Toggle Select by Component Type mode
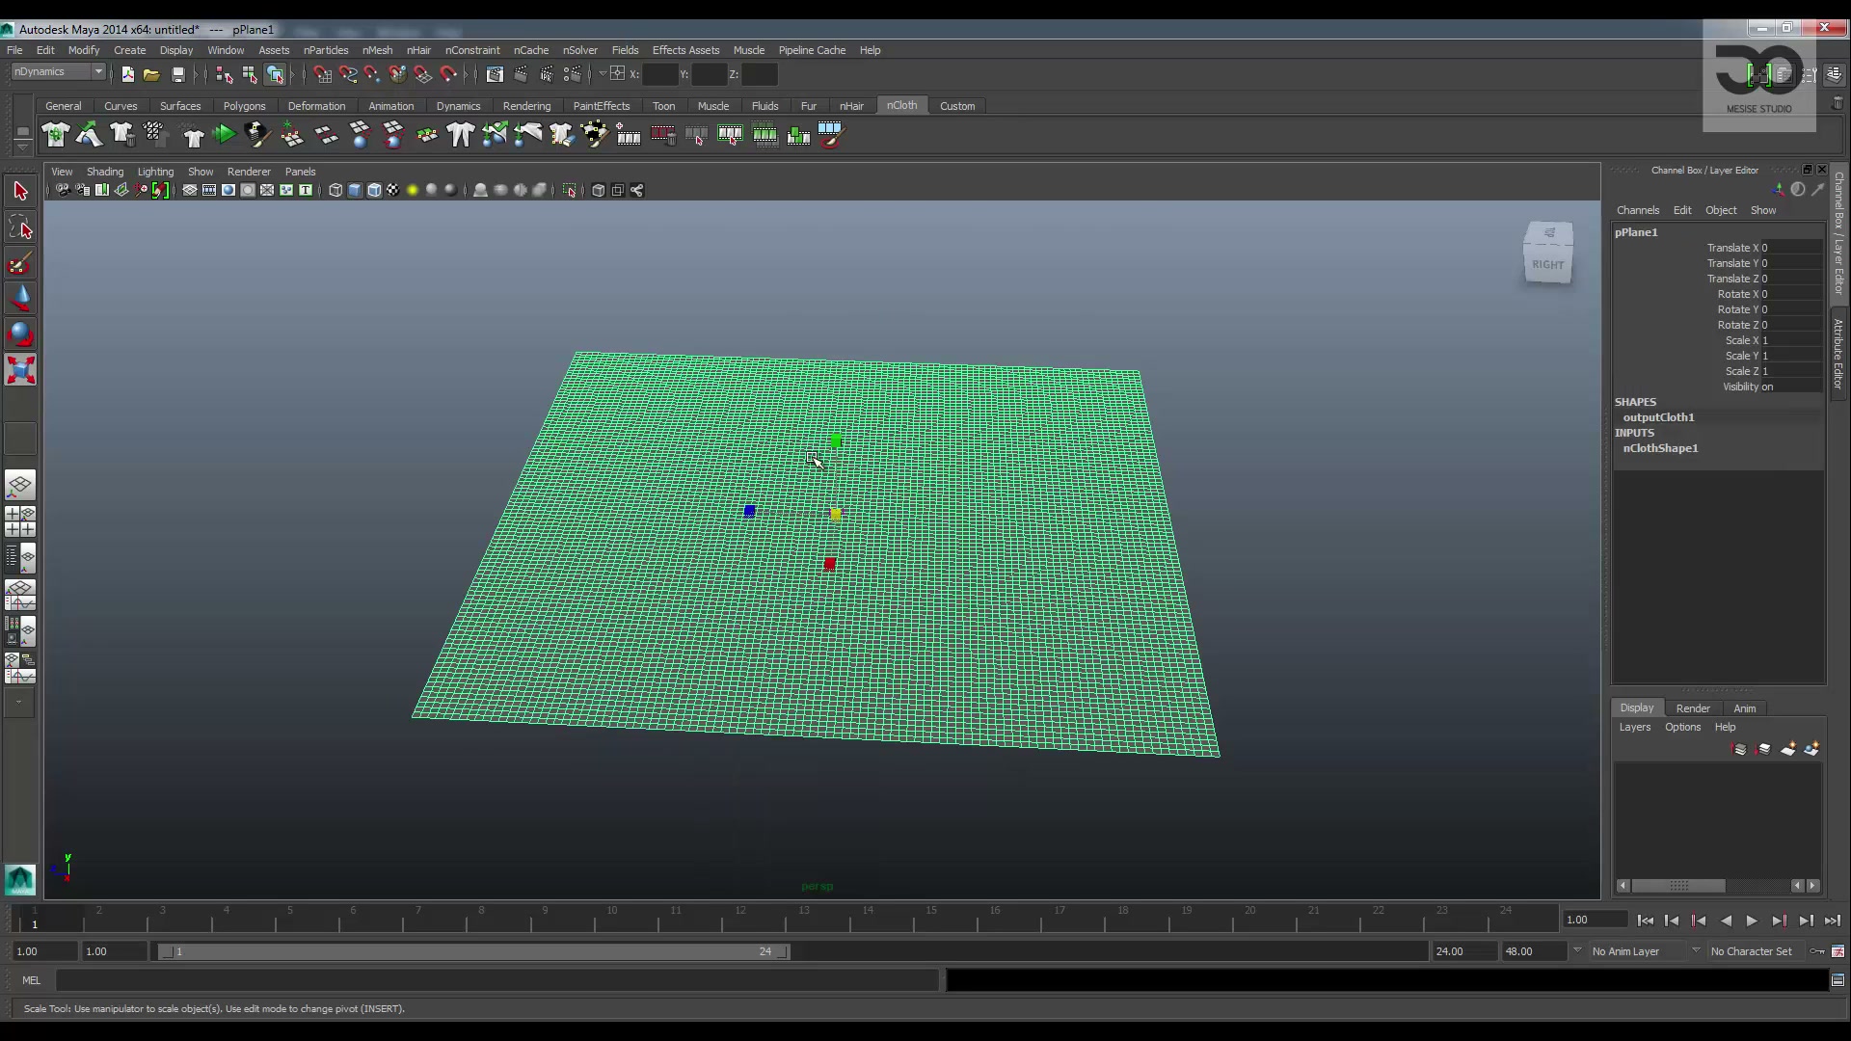This screenshot has height=1041, width=1851. (276, 74)
